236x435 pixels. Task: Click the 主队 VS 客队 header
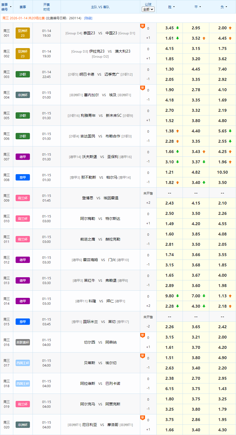[100, 7]
